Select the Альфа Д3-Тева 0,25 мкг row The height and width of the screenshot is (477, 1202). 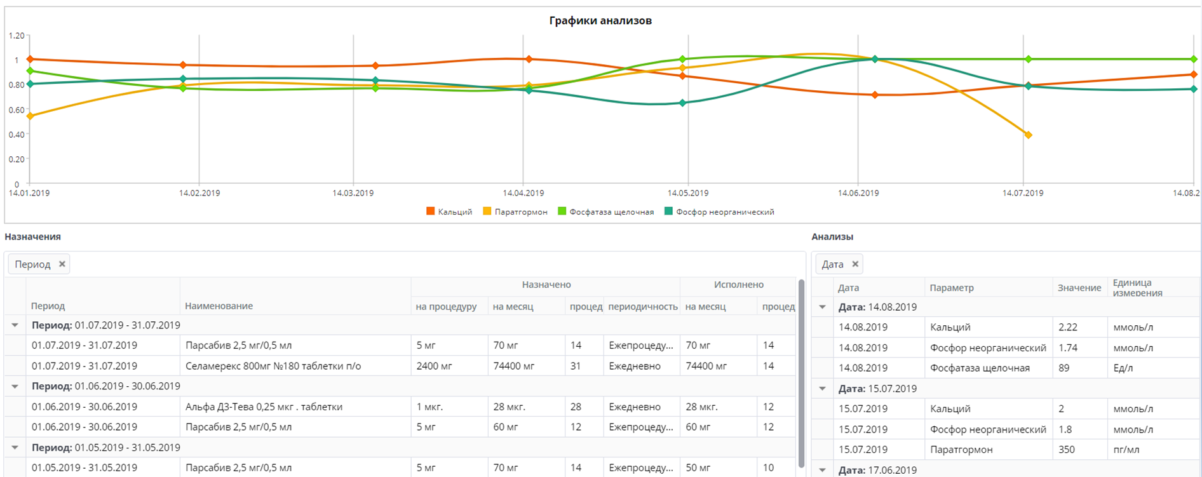tap(264, 406)
